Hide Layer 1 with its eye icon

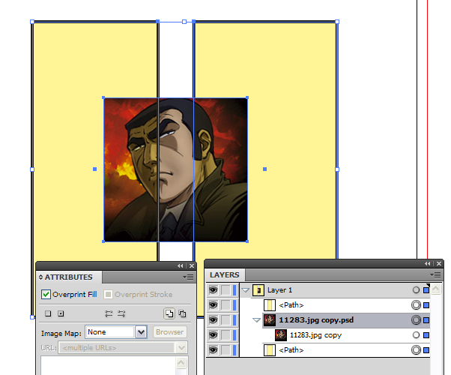tap(213, 290)
